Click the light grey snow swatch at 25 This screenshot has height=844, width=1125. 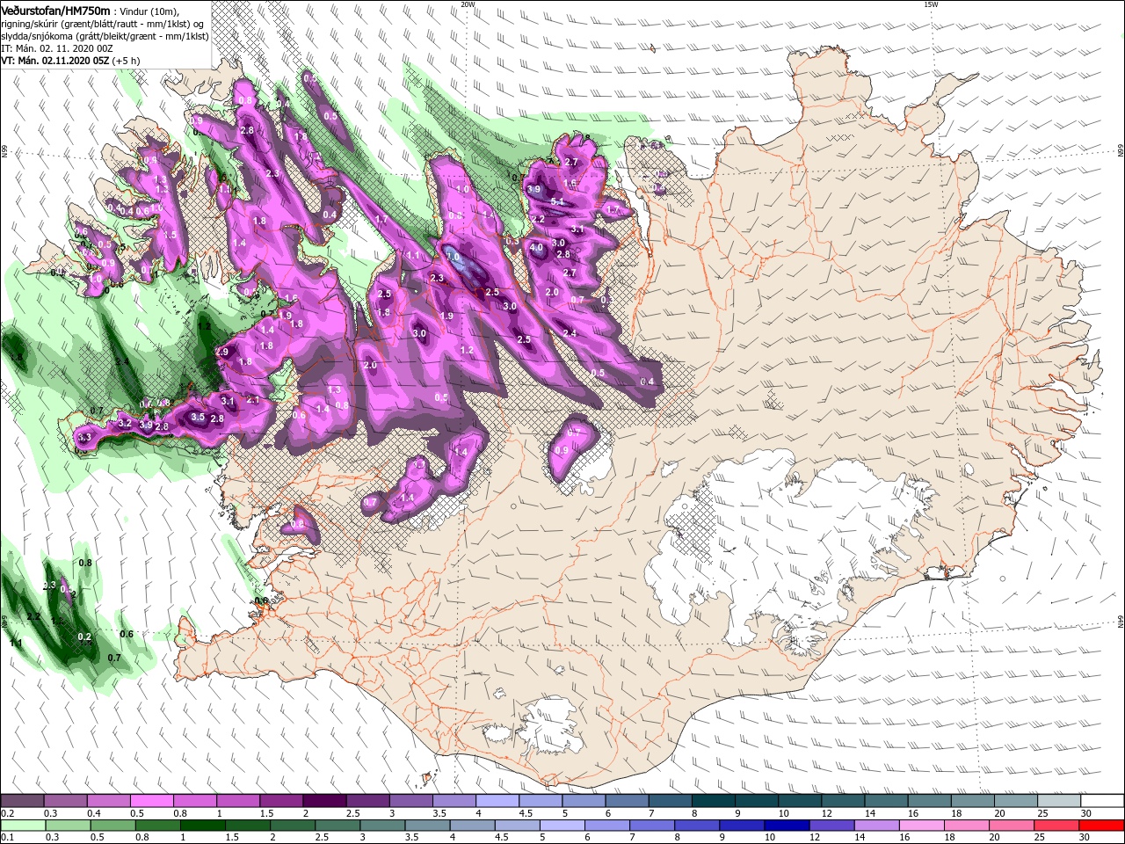[x=1058, y=801]
